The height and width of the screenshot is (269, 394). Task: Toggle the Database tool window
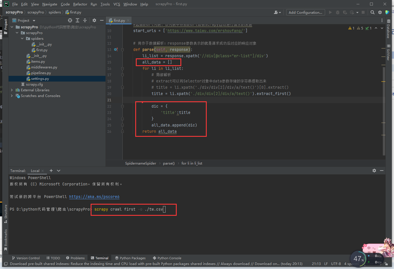388,29
